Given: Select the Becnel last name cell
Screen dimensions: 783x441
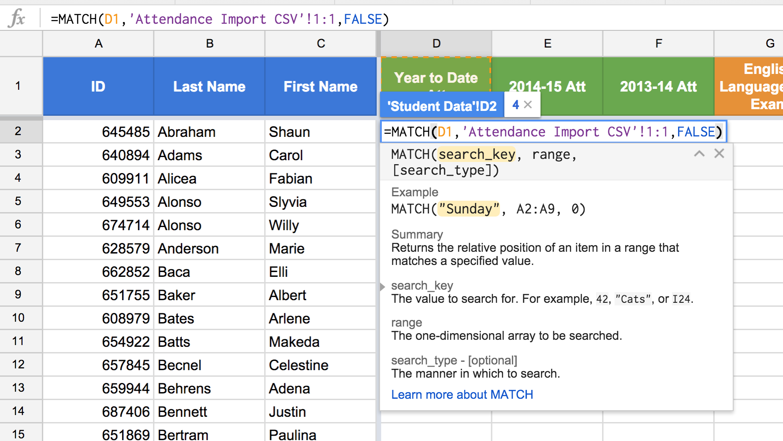Looking at the screenshot, I should [209, 365].
